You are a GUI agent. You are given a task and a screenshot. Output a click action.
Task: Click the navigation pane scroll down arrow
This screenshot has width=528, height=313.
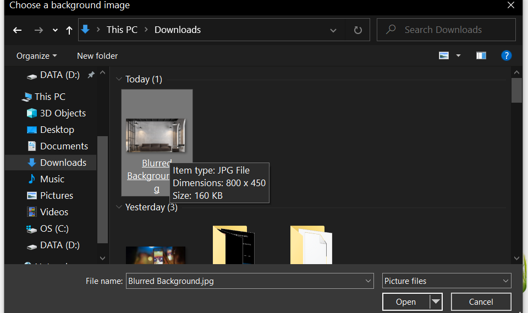[103, 258]
